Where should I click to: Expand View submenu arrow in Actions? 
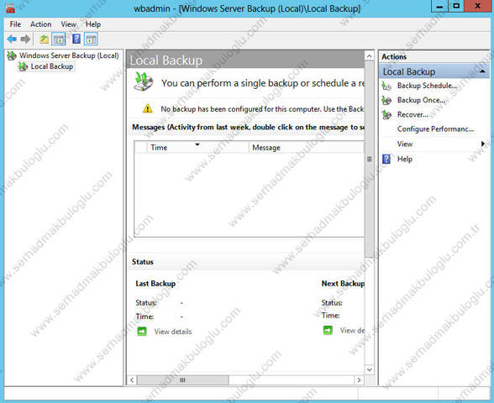[482, 144]
